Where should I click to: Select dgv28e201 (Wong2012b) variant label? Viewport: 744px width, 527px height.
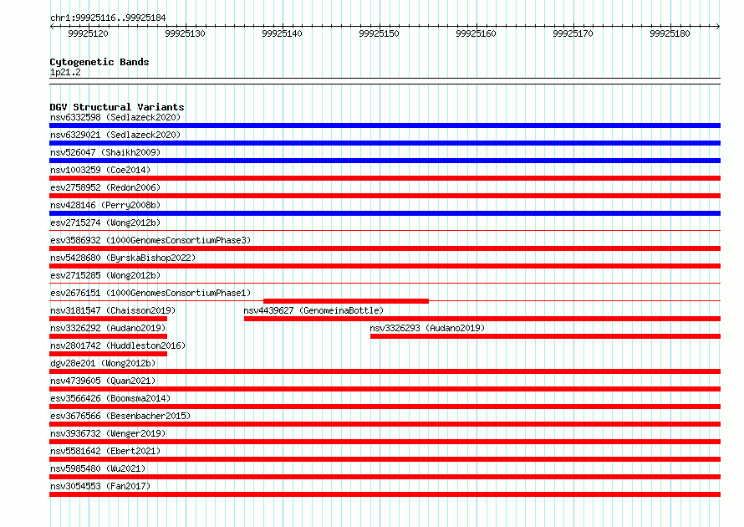103,363
